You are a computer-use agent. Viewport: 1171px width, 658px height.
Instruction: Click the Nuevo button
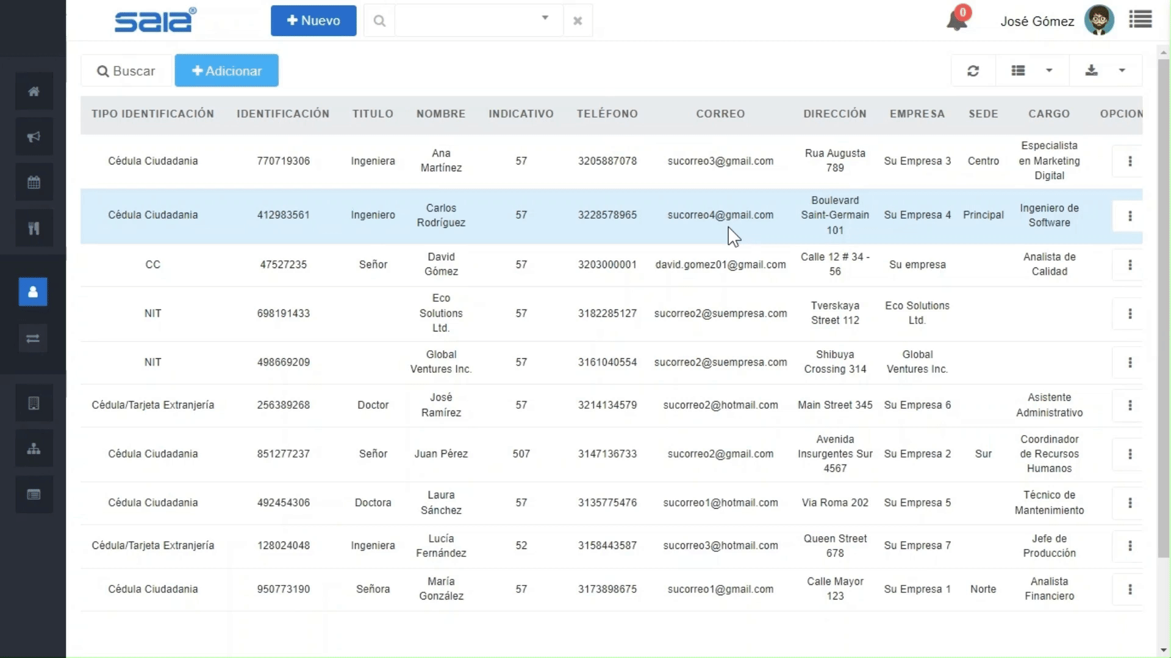coord(313,21)
